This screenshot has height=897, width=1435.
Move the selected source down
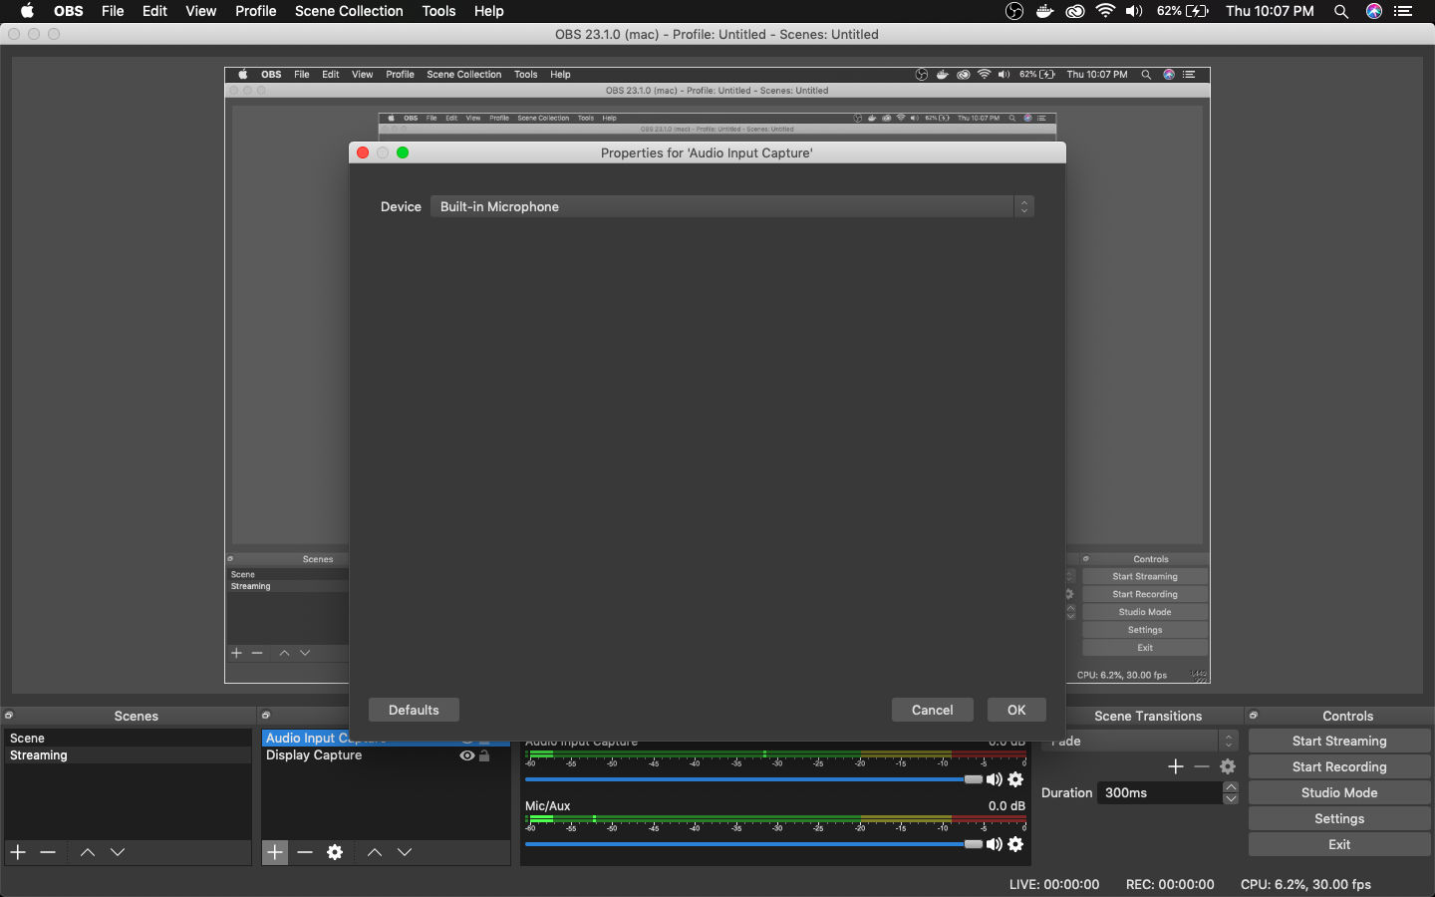[x=405, y=852]
